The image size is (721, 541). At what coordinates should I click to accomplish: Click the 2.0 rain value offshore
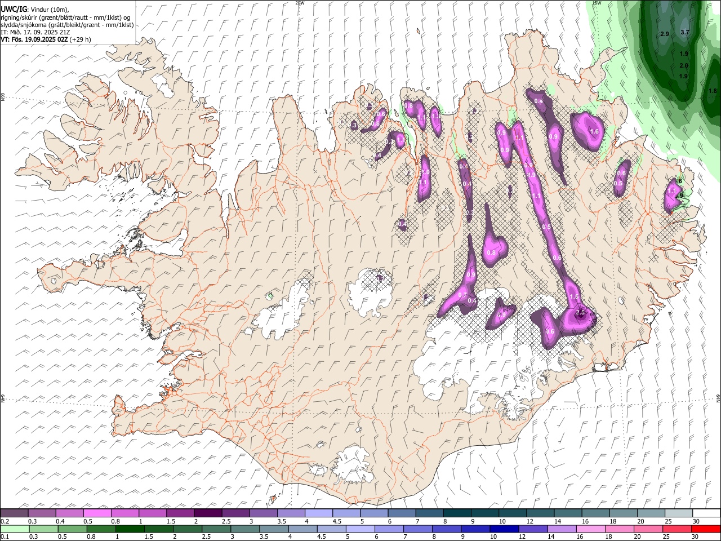pos(684,66)
